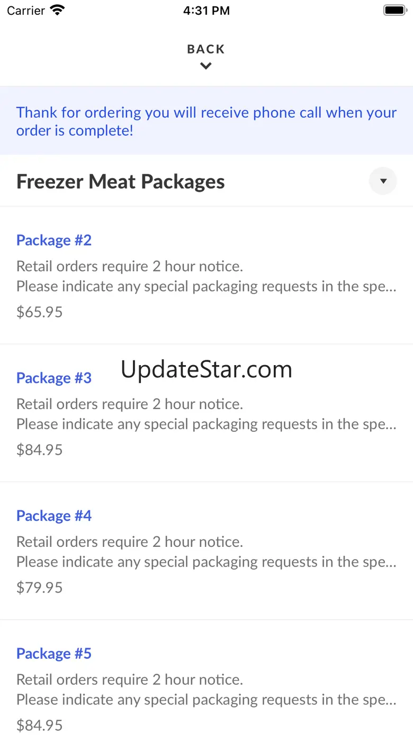Tap the down chevron under BACK
The height and width of the screenshot is (735, 413).
click(x=206, y=66)
